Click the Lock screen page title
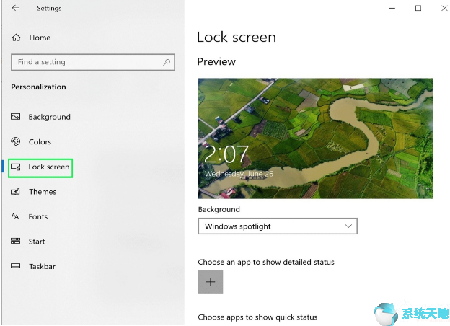This screenshot has width=450, height=326. pos(237,38)
